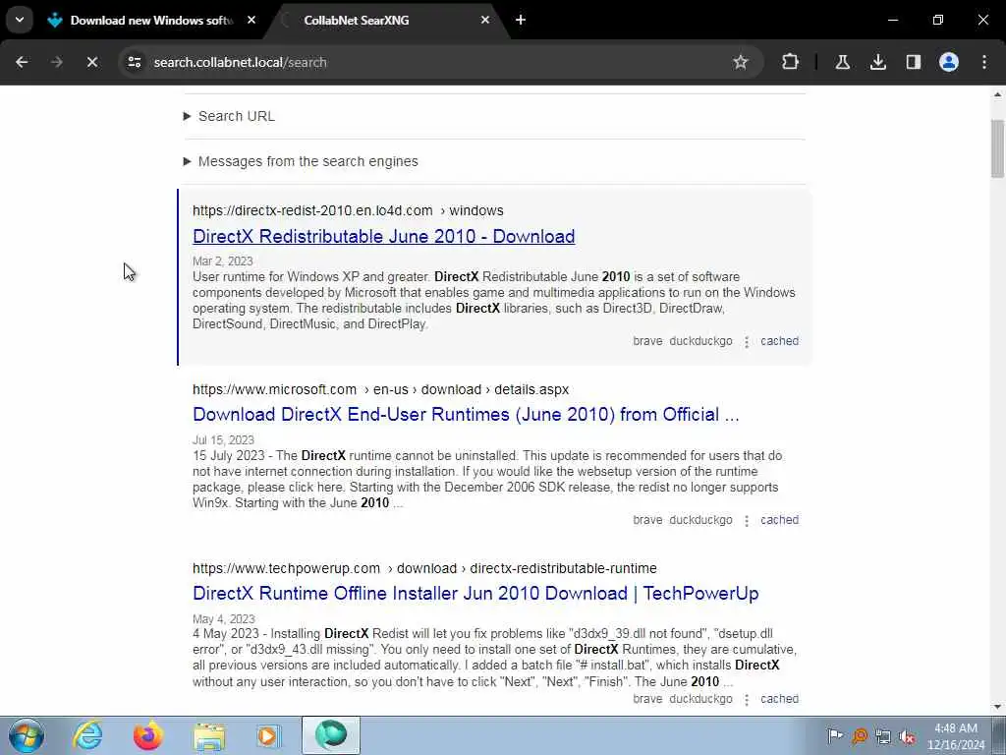Click the lo4d.com result URL
The image size is (1006, 755).
tap(348, 210)
